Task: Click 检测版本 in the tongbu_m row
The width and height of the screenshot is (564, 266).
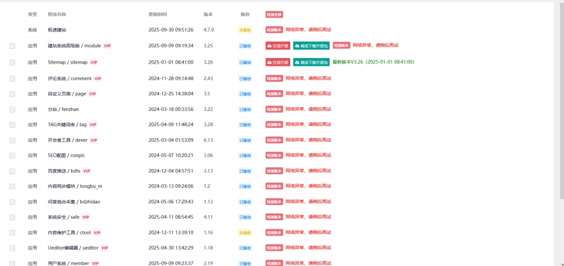Action: click(x=274, y=187)
